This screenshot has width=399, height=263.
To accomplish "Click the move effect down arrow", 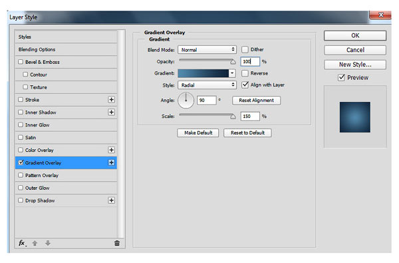I will pyautogui.click(x=48, y=243).
